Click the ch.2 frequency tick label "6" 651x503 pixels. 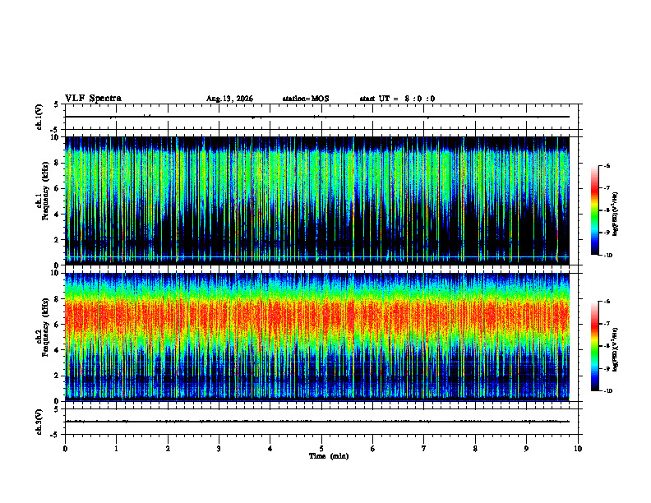click(58, 325)
